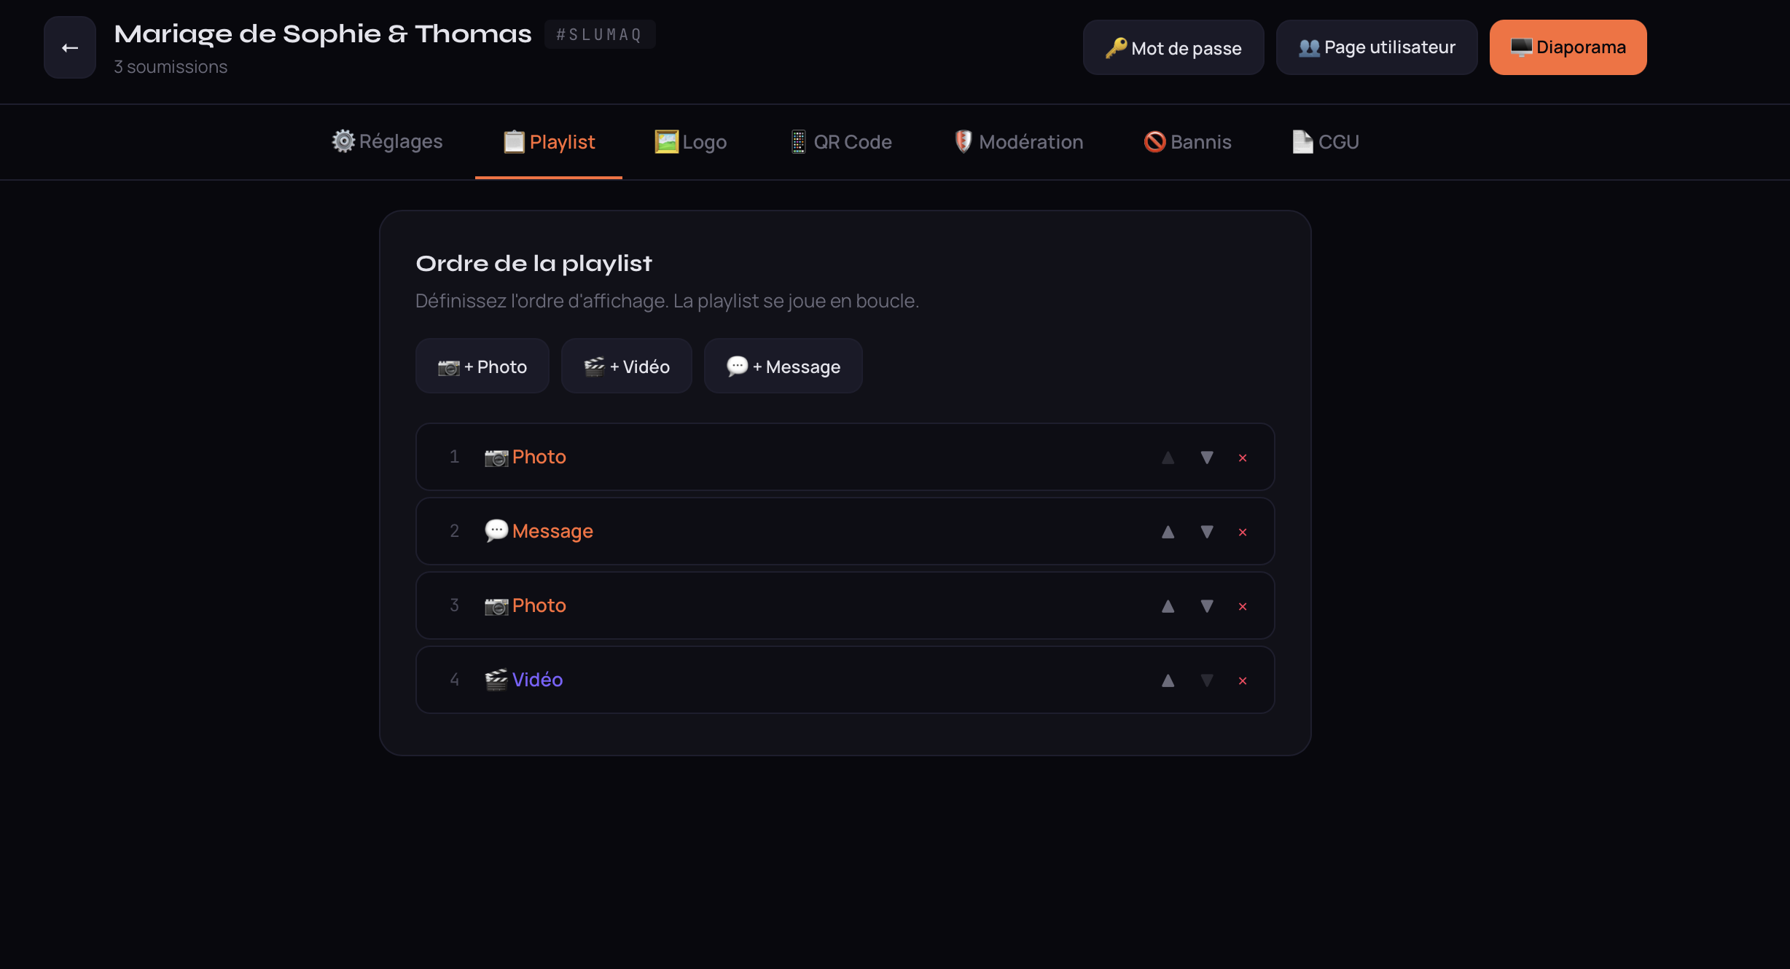Screen dimensions: 1790x969
Task: Move Vidéo item up one position
Action: pyautogui.click(x=1168, y=680)
